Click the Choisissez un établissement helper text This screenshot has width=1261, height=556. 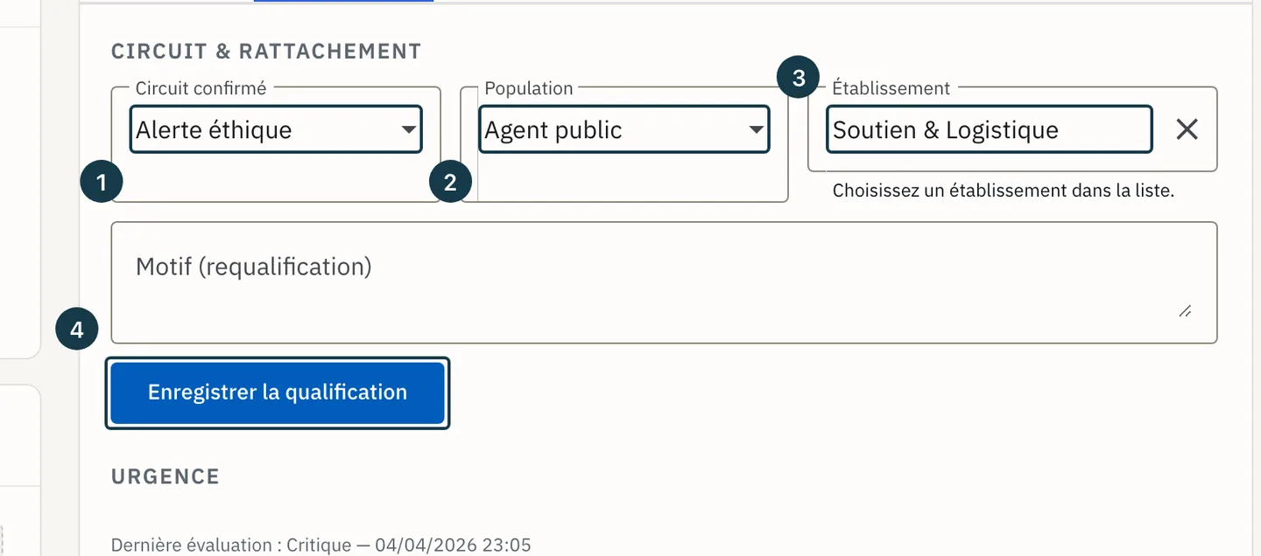pos(1004,190)
